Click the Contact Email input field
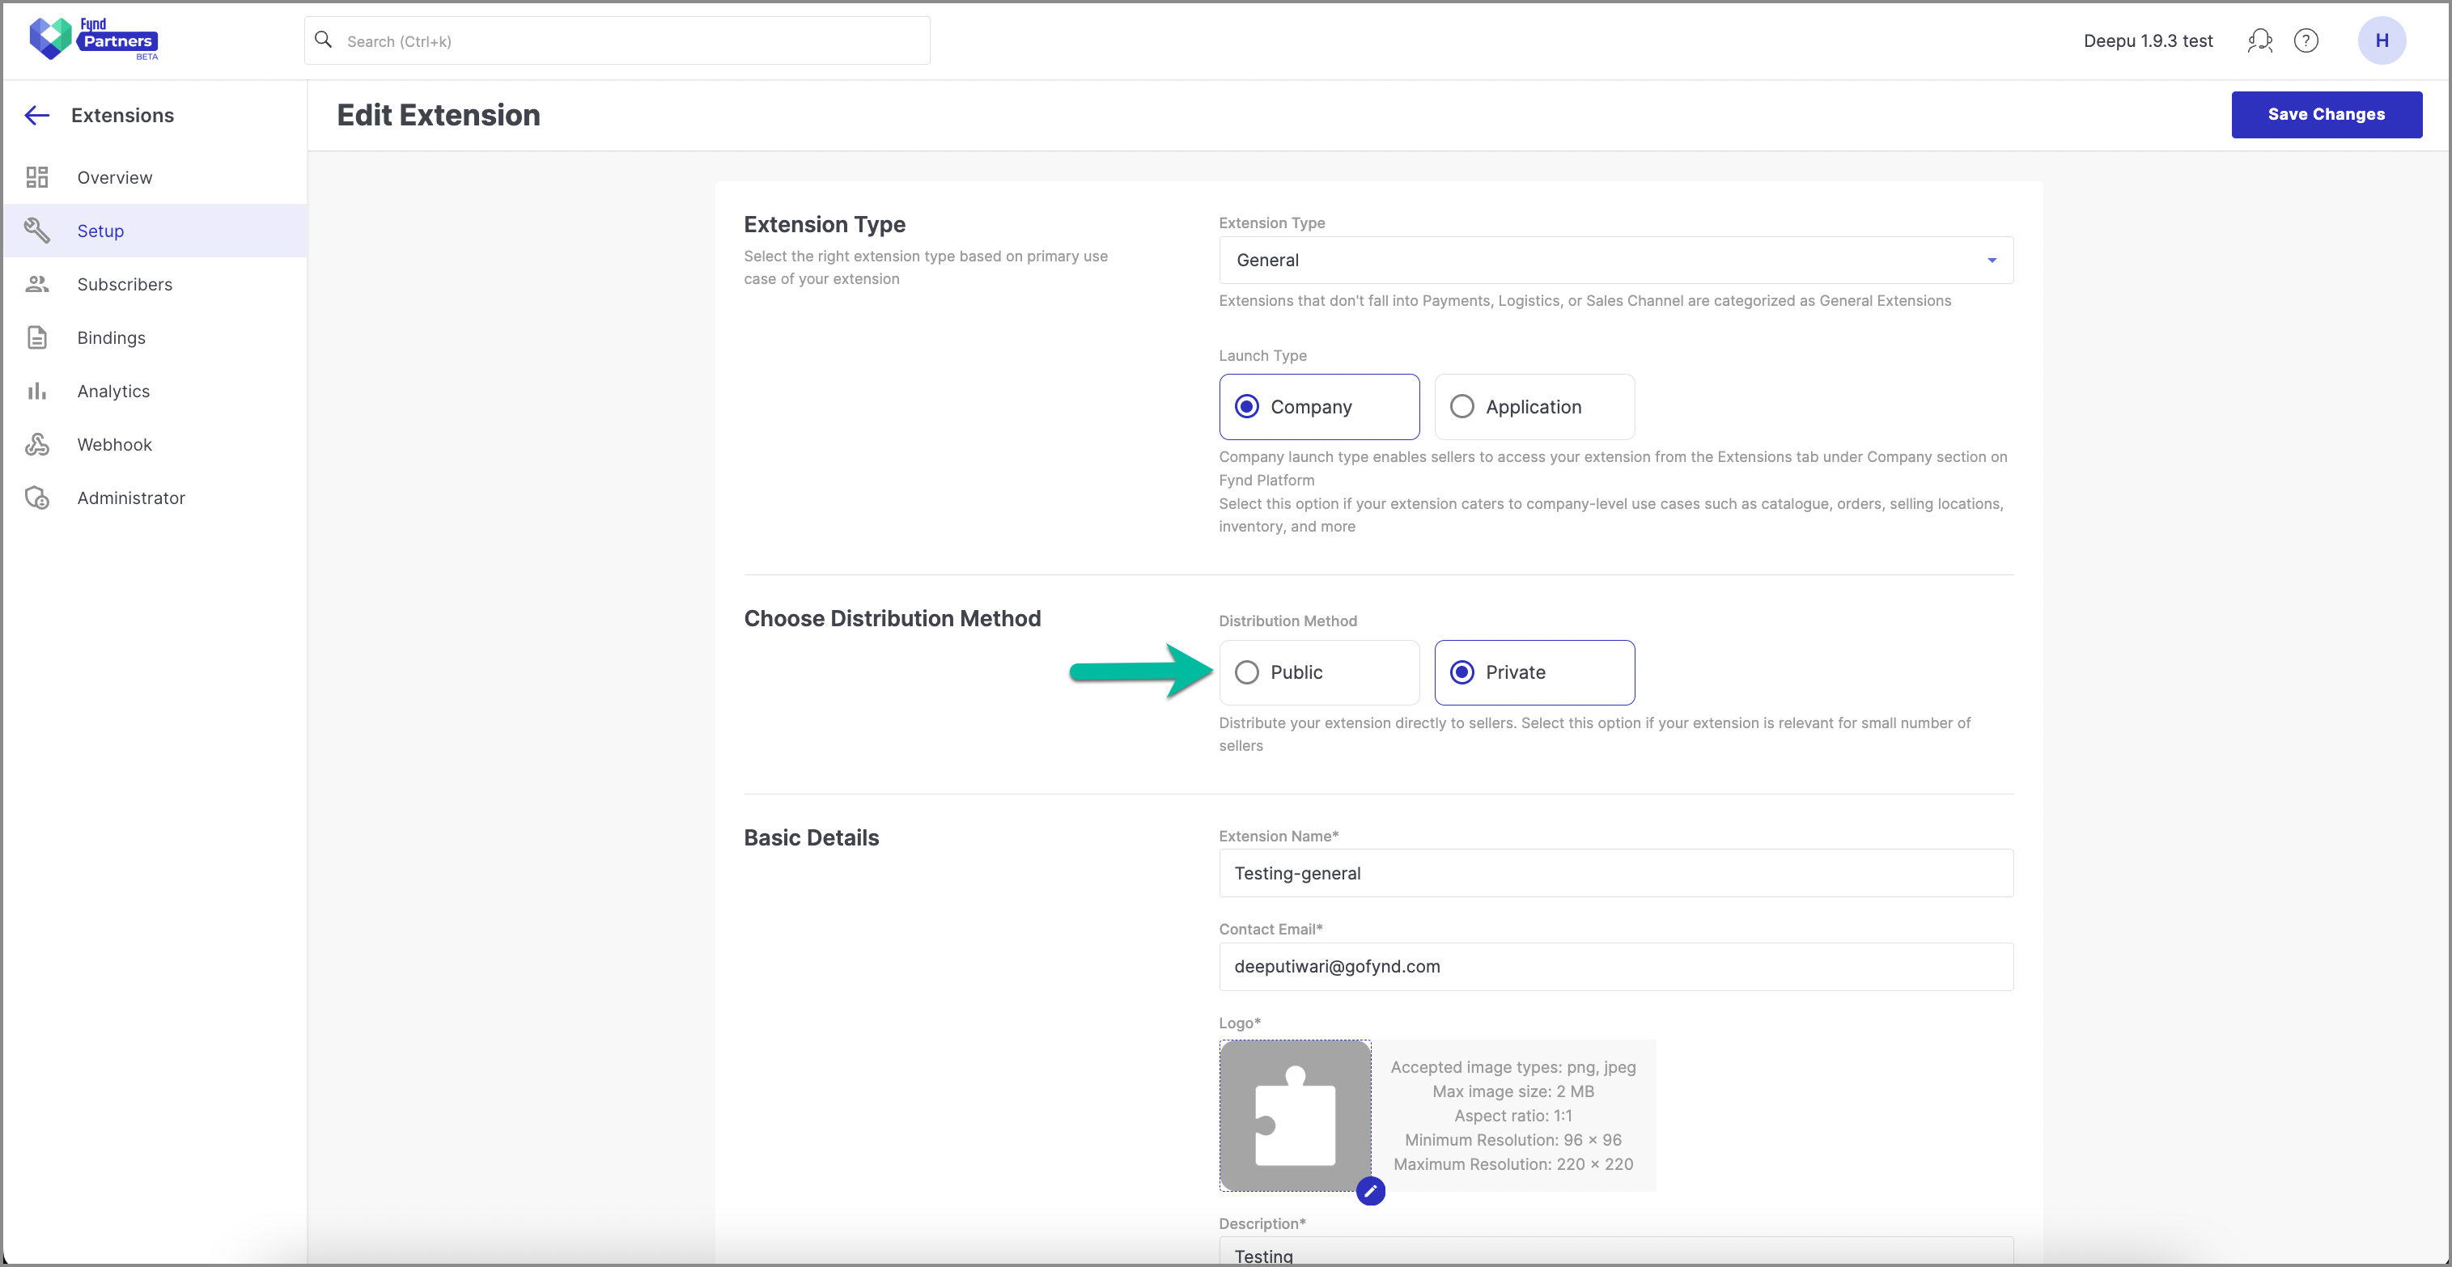 pos(1616,966)
